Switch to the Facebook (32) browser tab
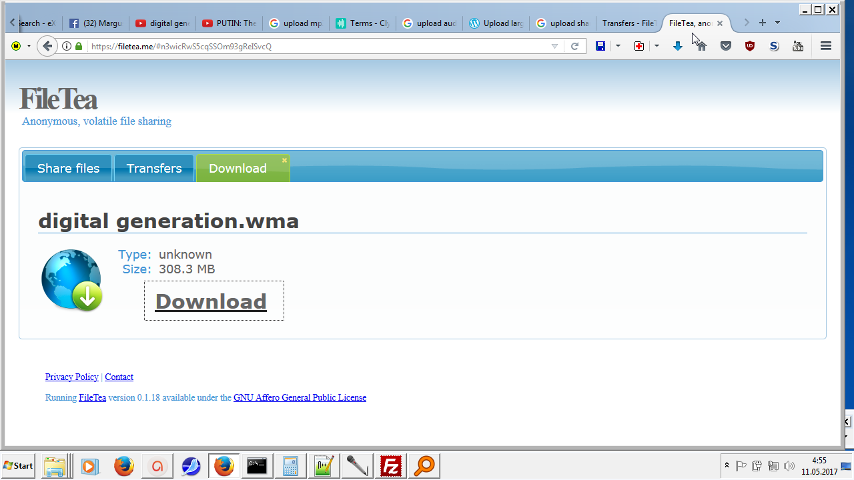The width and height of the screenshot is (854, 480). coord(95,23)
